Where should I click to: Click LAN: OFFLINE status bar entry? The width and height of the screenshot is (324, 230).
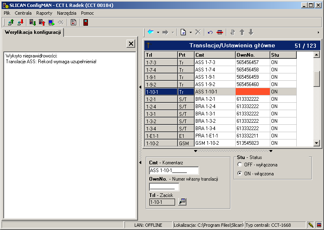(148, 225)
